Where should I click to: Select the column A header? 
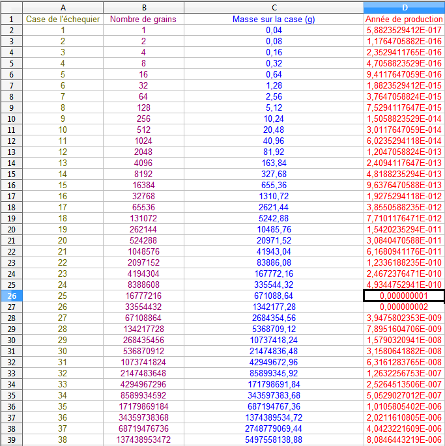click(x=63, y=7)
